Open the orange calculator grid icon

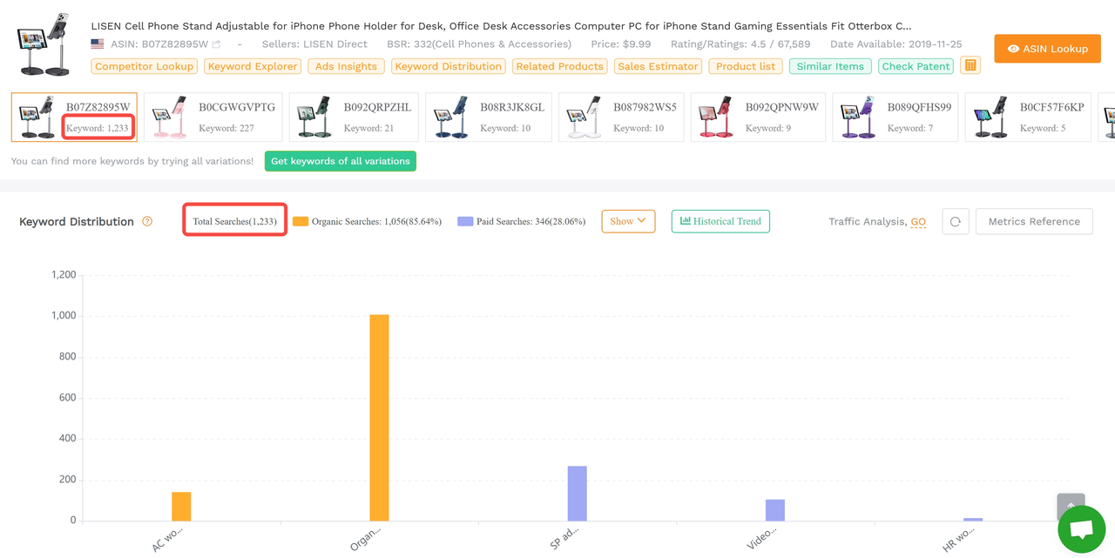pos(970,65)
